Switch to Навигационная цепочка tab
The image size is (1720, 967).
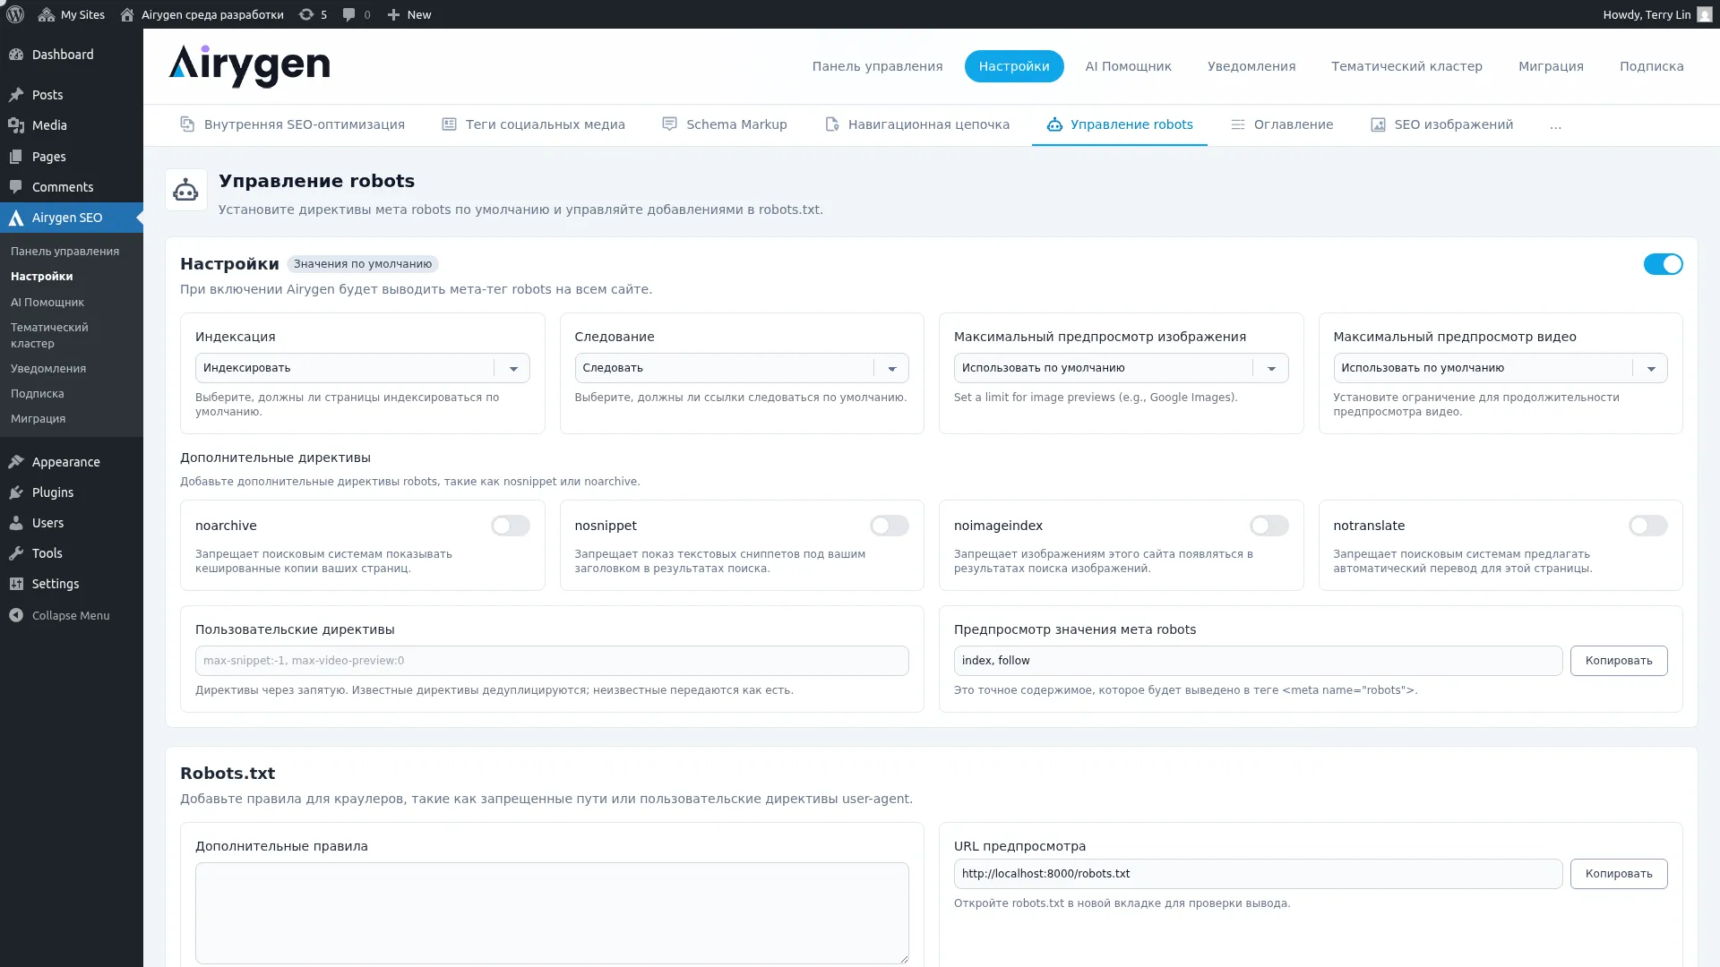coord(916,124)
